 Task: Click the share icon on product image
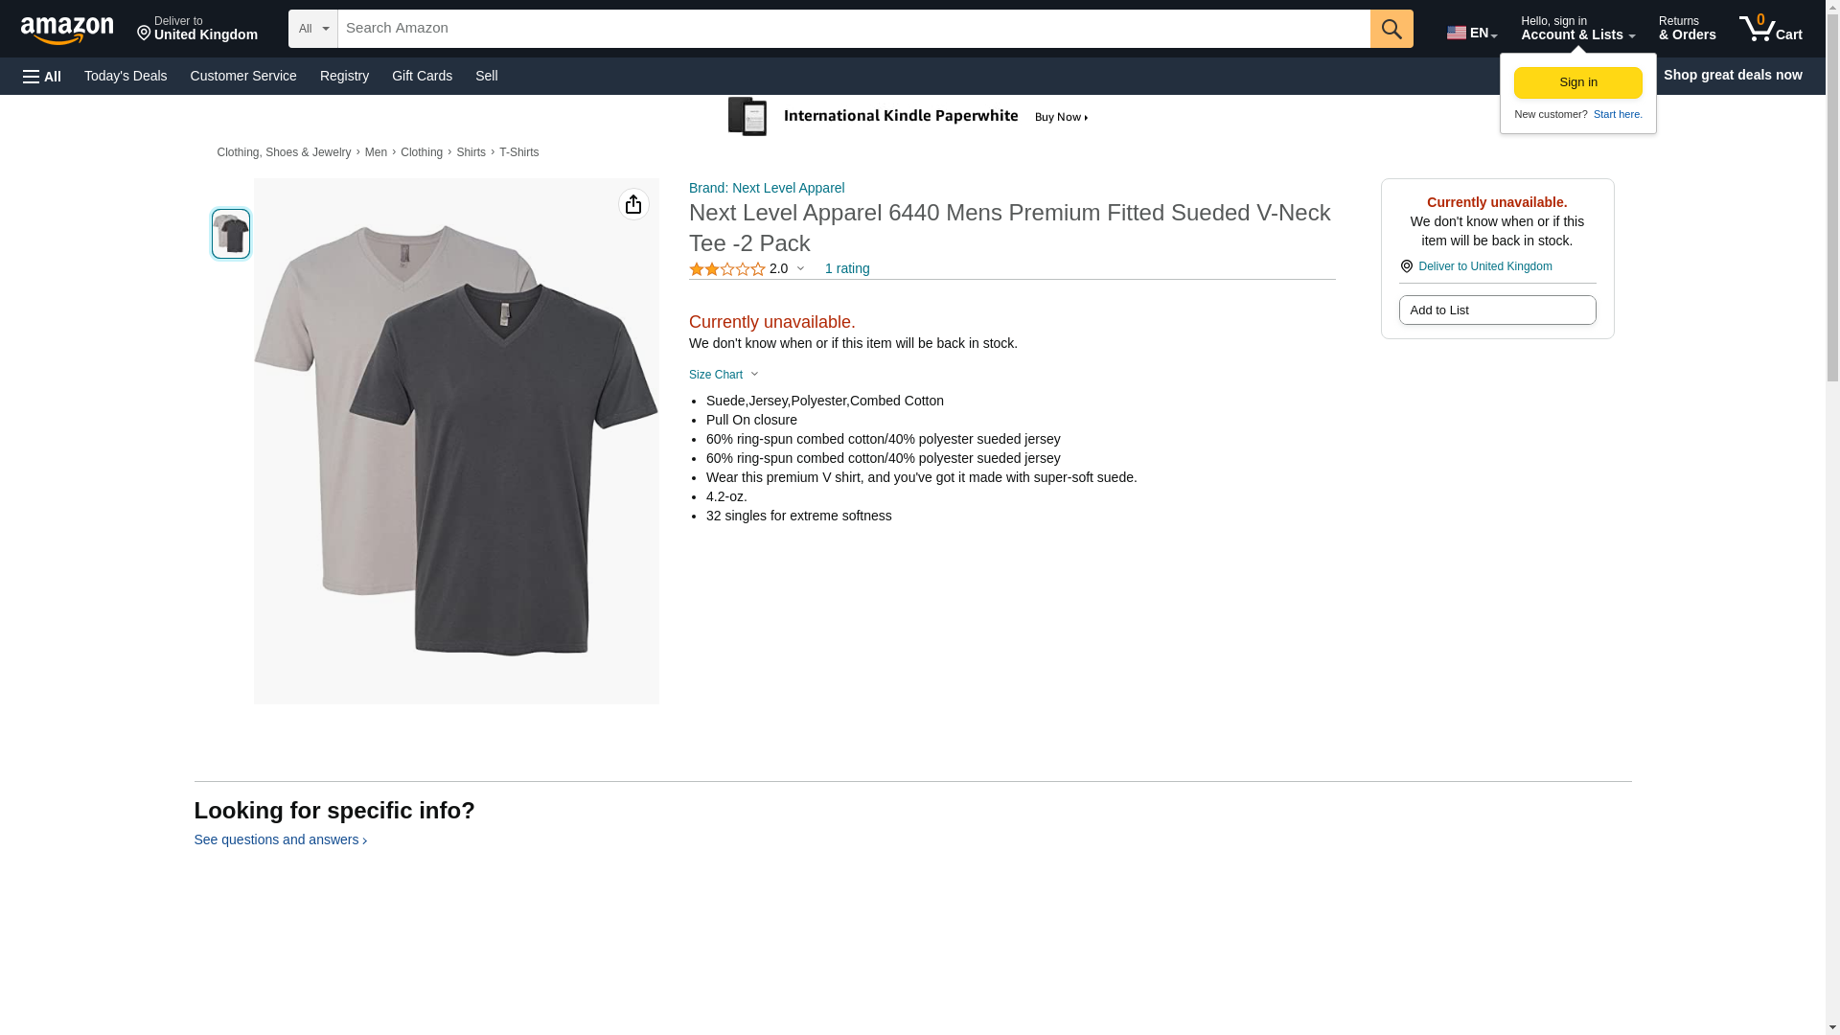click(633, 204)
